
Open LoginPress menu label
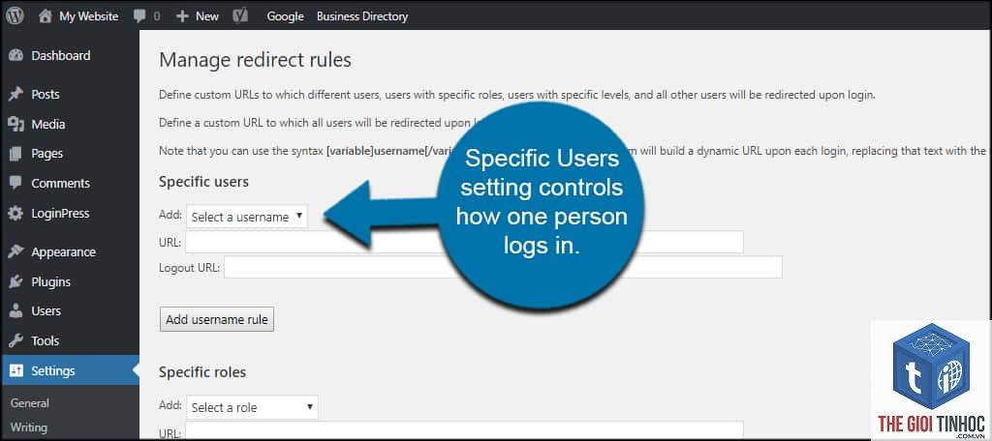click(x=60, y=214)
